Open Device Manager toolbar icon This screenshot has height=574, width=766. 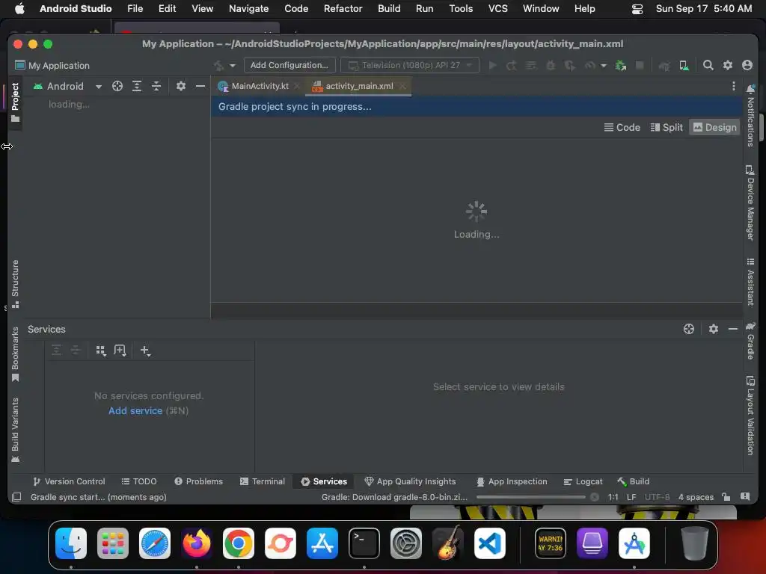tap(684, 66)
